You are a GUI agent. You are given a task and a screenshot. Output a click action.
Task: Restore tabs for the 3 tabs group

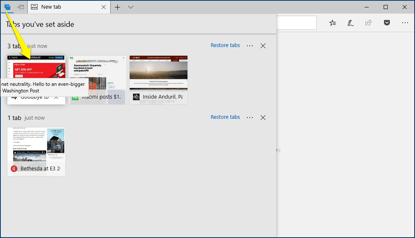[225, 45]
